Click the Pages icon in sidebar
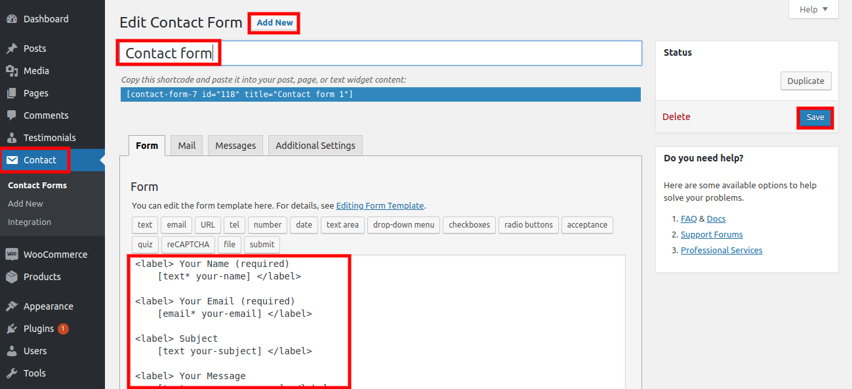 point(12,93)
